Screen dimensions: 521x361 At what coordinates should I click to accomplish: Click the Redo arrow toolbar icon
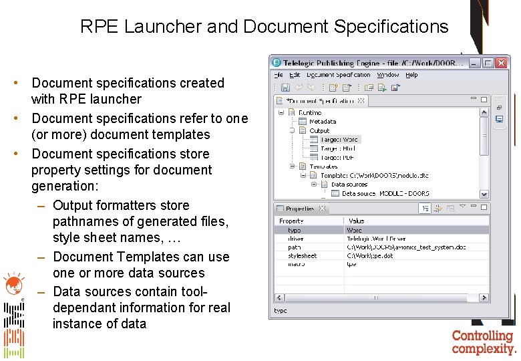click(x=311, y=88)
